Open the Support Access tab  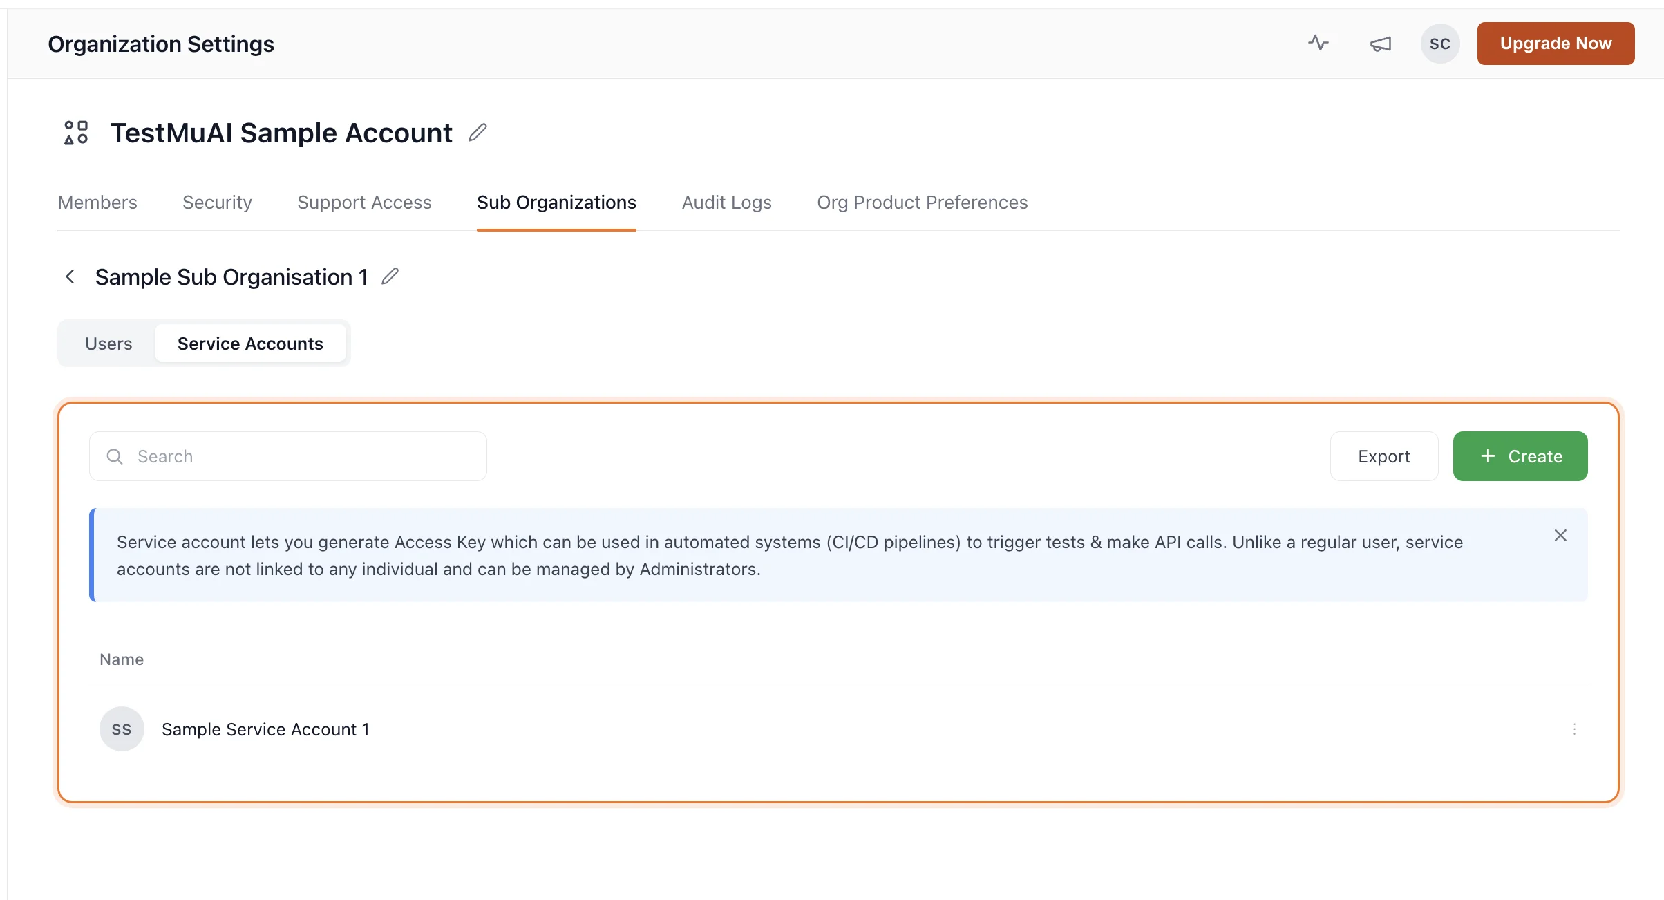click(364, 203)
